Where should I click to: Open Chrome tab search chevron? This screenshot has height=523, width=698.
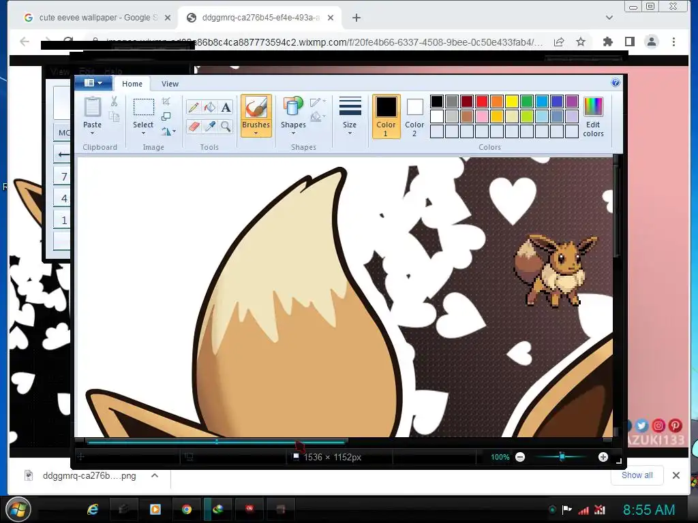coord(609,18)
